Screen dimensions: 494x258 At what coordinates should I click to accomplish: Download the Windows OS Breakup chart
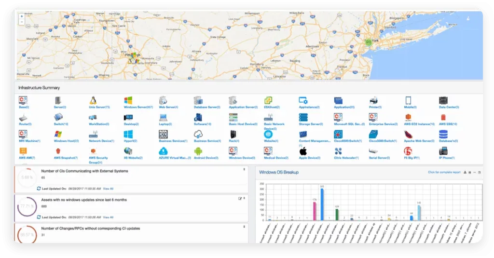click(x=465, y=173)
